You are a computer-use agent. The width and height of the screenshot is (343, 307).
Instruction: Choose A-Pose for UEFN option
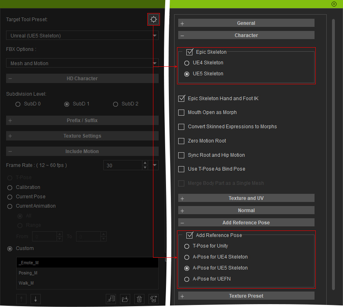point(187,279)
